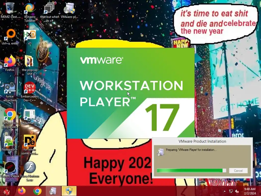The image size is (261, 196).
Task: Click the VMware Product Installation title bar
Action: pyautogui.click(x=202, y=141)
